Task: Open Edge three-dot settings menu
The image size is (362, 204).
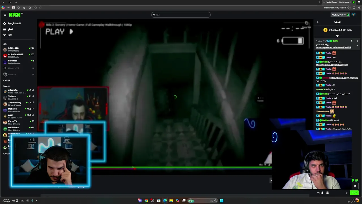Action: 8,8
